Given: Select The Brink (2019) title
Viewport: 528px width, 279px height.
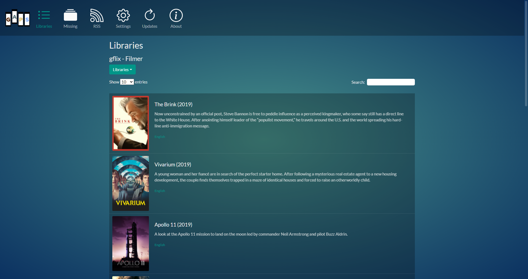Looking at the screenshot, I should pyautogui.click(x=173, y=104).
